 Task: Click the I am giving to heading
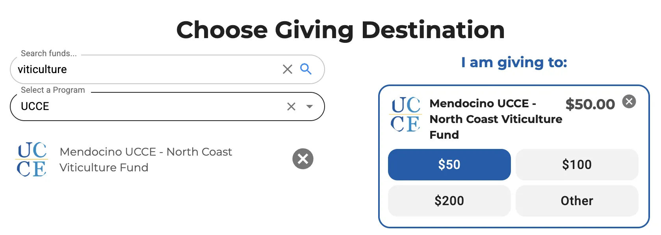[x=514, y=62]
